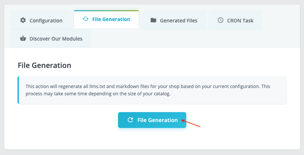Select the File Generation tab label
Viewport: 304px width, 155px height.
(x=111, y=19)
